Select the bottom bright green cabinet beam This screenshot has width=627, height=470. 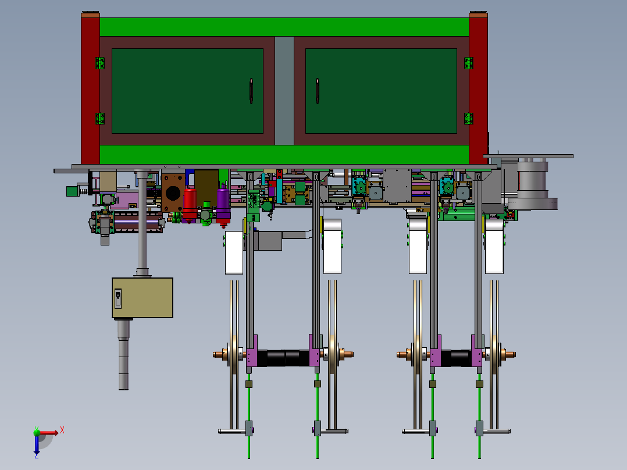pyautogui.click(x=284, y=154)
